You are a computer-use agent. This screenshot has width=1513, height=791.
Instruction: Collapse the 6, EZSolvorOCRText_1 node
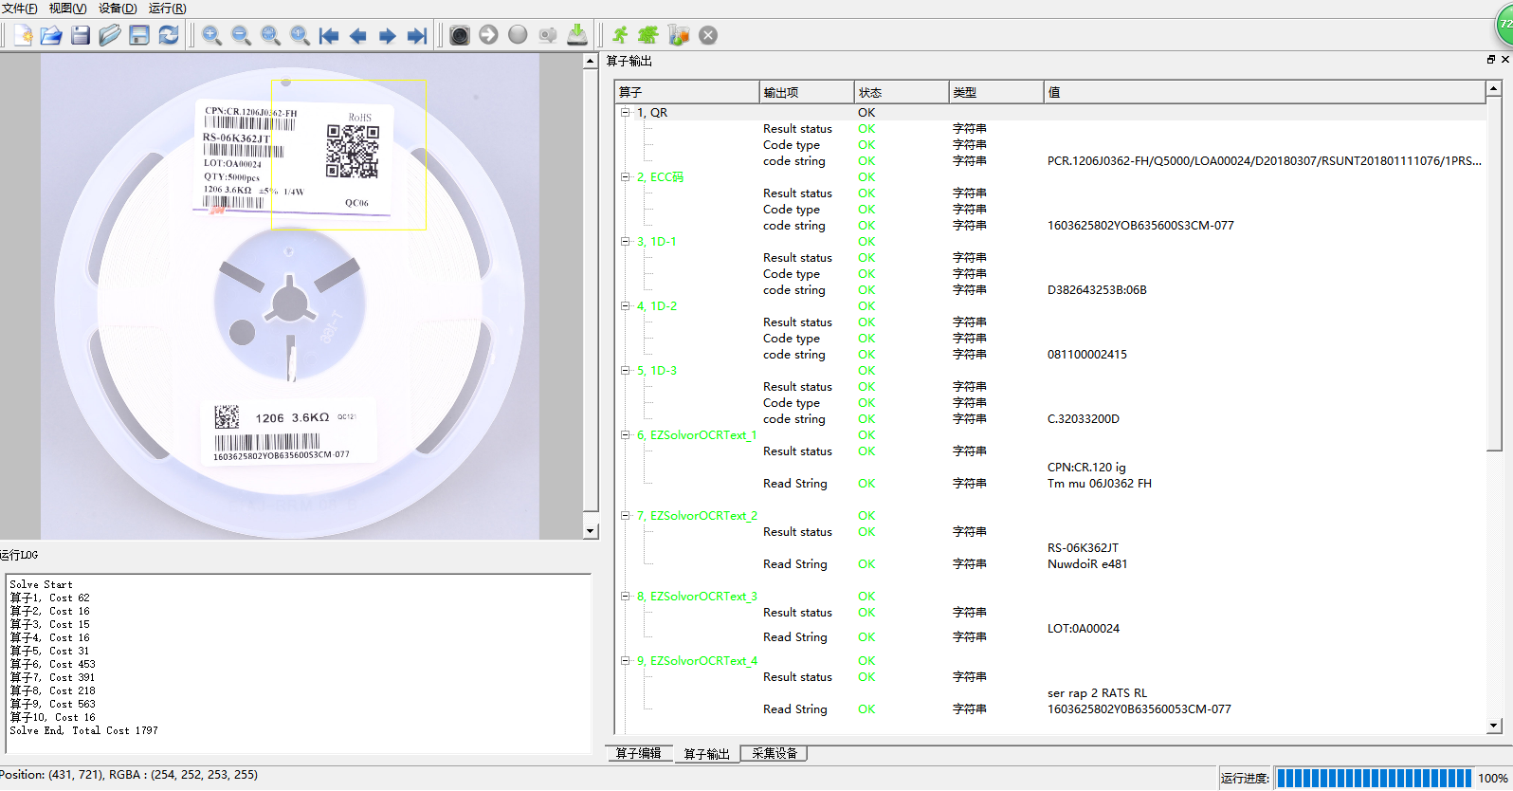(x=626, y=435)
